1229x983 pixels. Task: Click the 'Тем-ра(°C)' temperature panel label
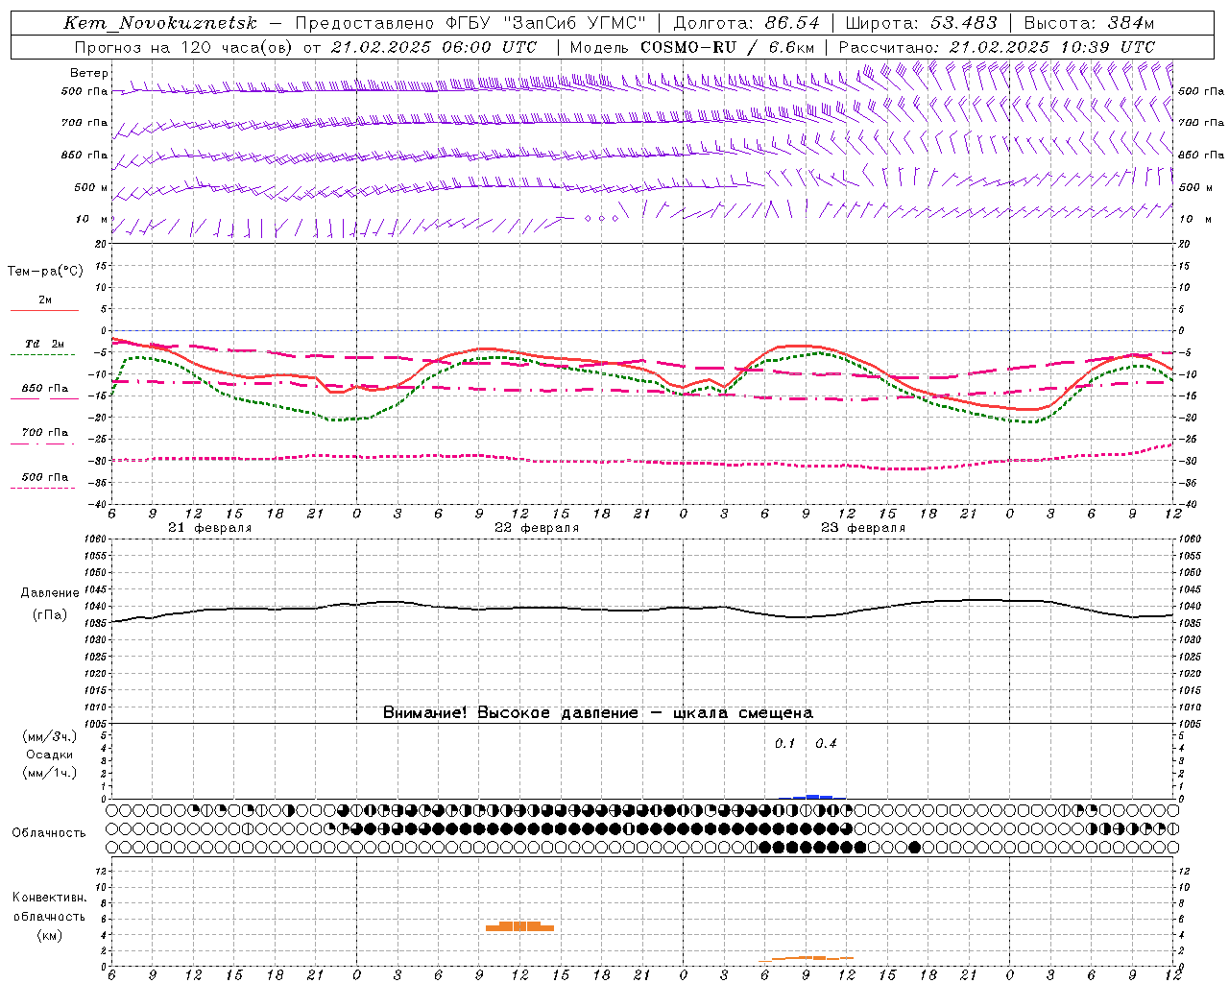(x=45, y=272)
